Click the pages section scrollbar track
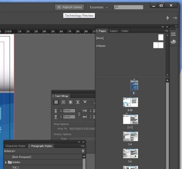Viewport: 182px width, 169px height. (167, 125)
